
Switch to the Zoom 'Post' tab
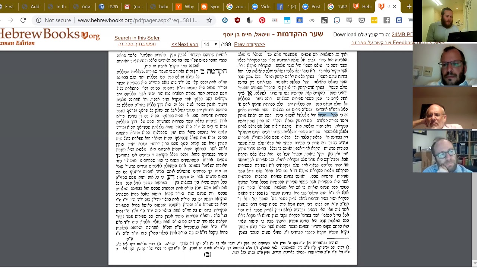coord(311,7)
